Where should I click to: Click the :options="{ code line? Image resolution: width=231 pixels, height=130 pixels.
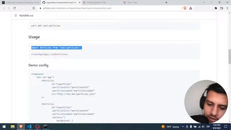(58, 117)
